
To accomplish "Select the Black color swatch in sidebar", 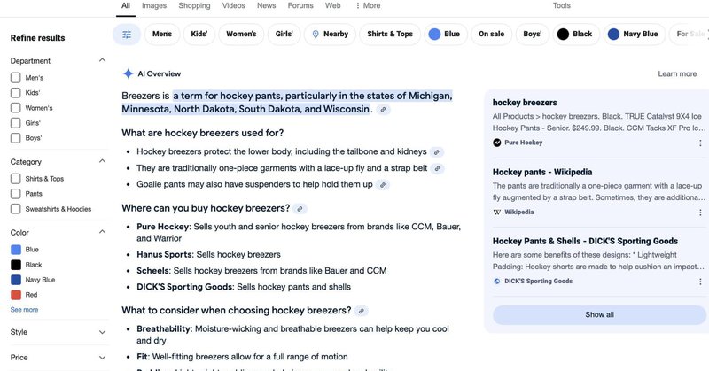I will coord(16,265).
